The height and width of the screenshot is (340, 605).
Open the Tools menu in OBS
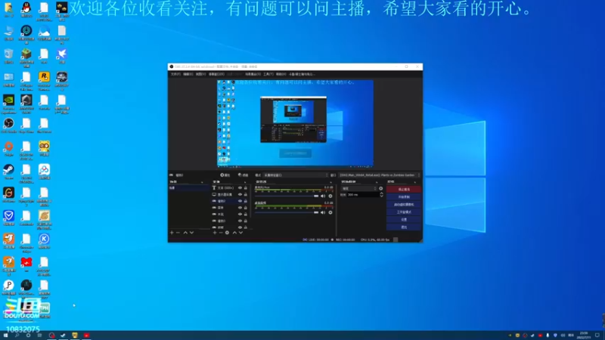point(268,74)
